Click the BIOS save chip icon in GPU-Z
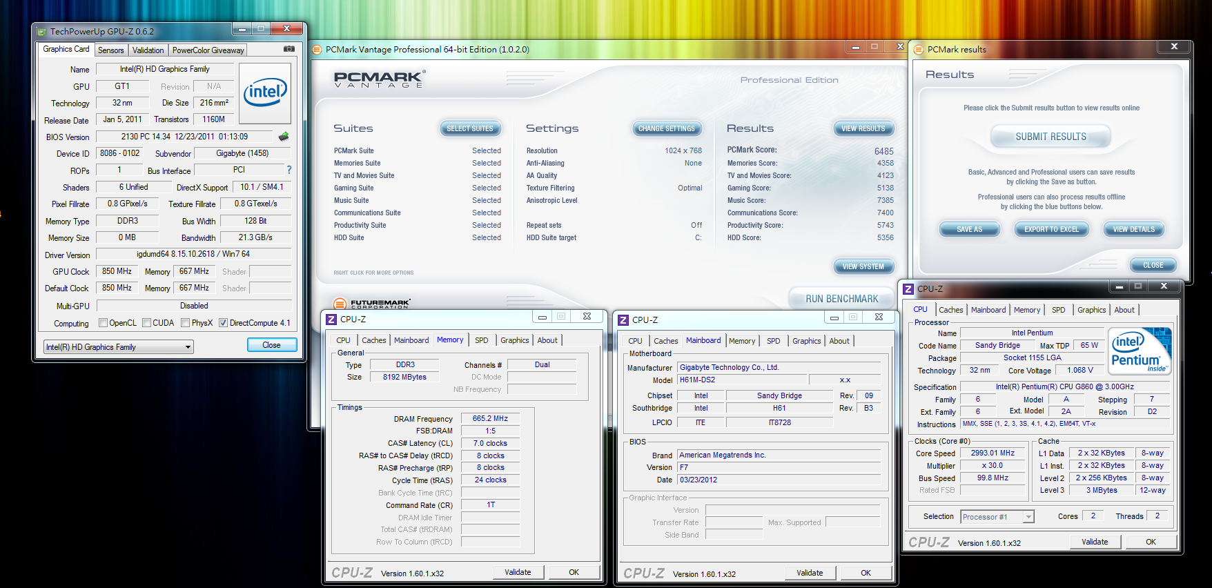 coord(284,137)
